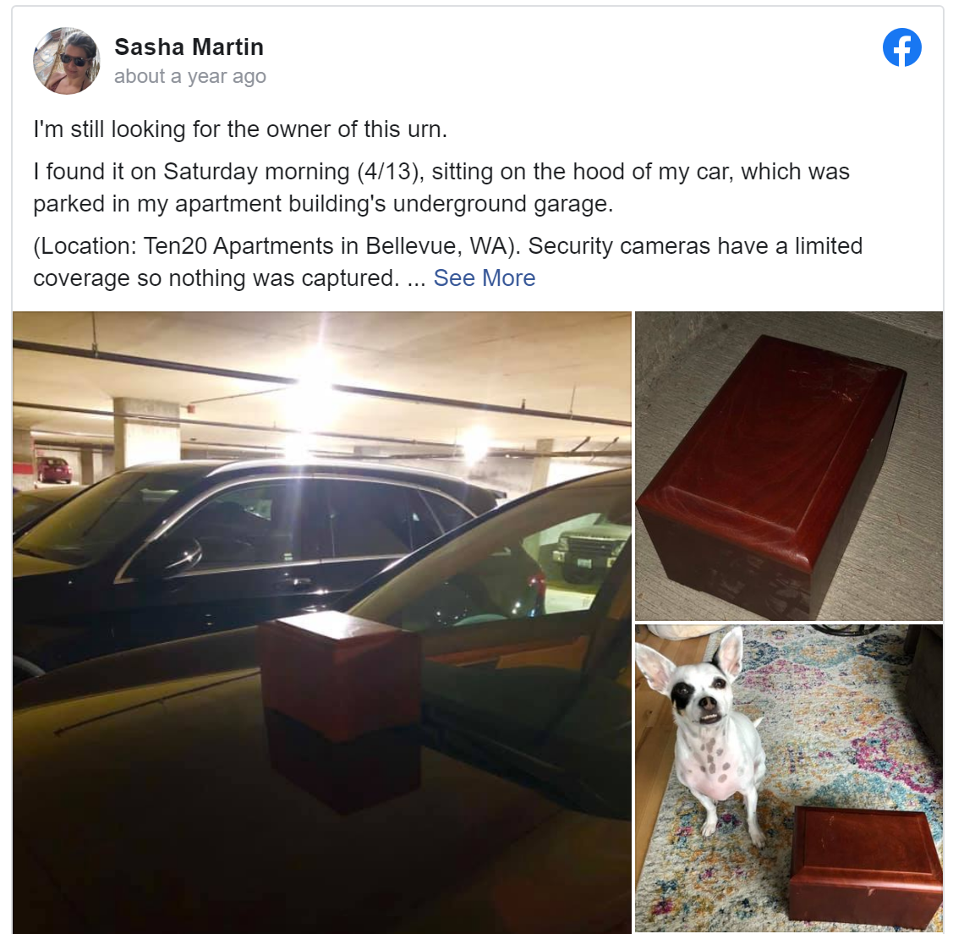Click the red car parked in the garage background
This screenshot has width=964, height=934.
tap(54, 470)
